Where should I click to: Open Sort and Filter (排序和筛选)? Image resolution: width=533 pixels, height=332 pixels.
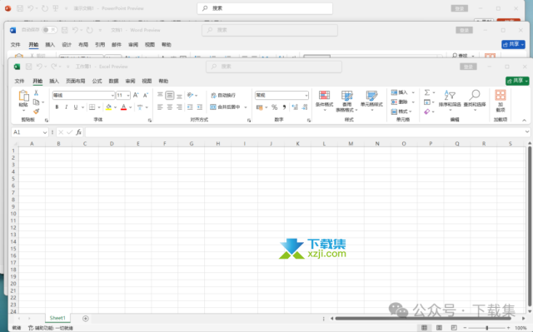click(450, 101)
